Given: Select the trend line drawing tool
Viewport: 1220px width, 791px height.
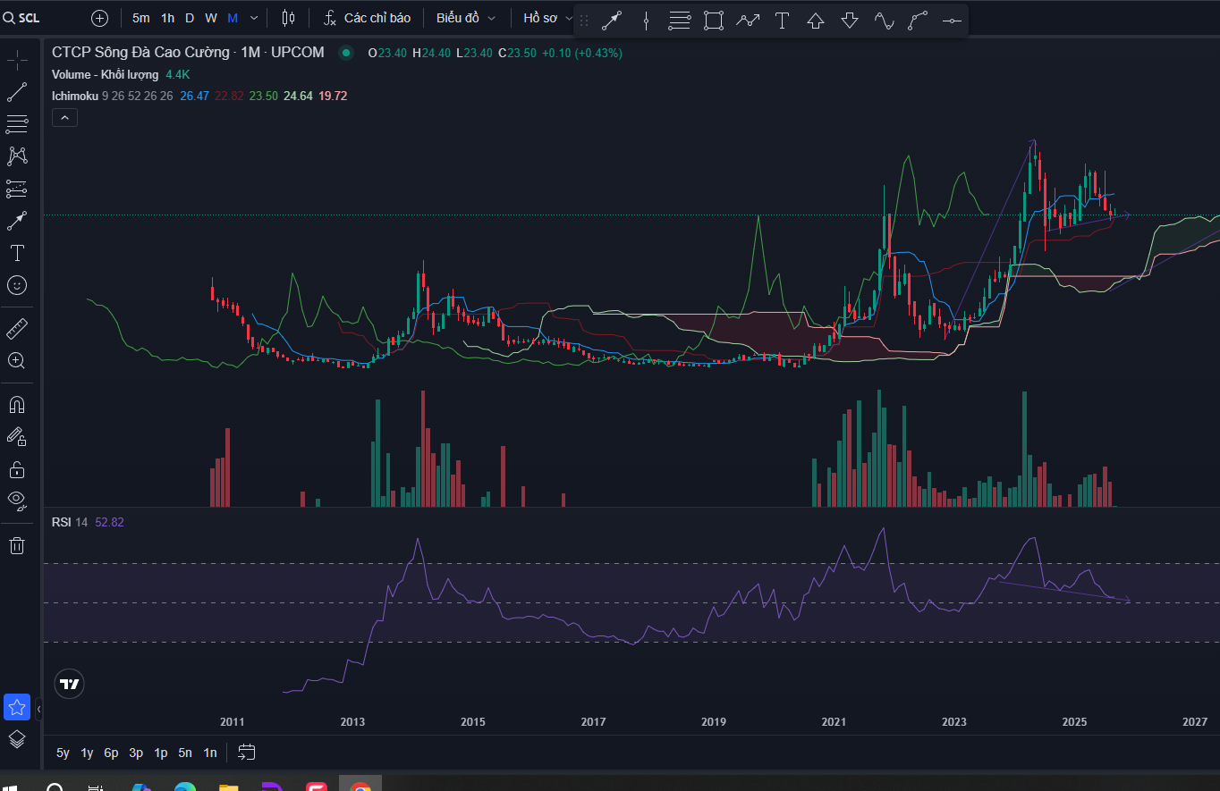Looking at the screenshot, I should (17, 91).
